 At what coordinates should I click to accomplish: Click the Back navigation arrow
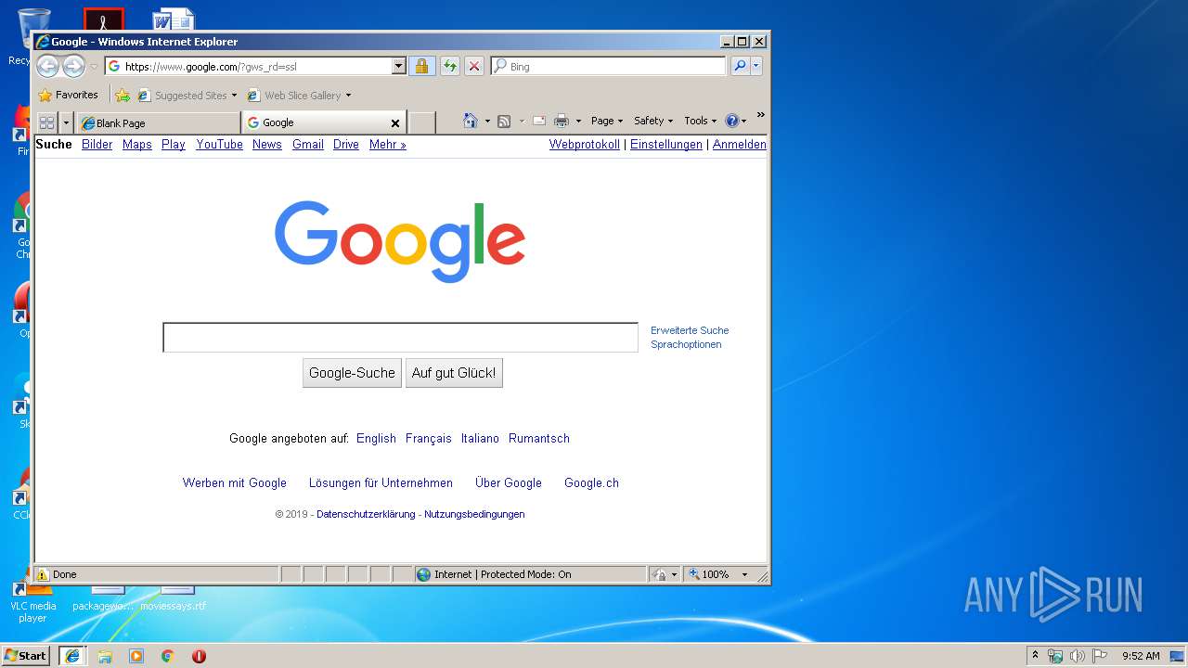[47, 66]
